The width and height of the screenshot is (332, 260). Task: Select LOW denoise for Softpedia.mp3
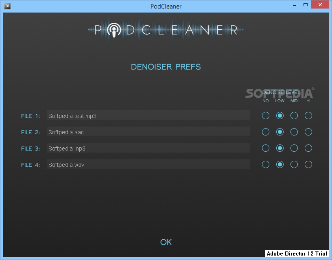(x=280, y=148)
